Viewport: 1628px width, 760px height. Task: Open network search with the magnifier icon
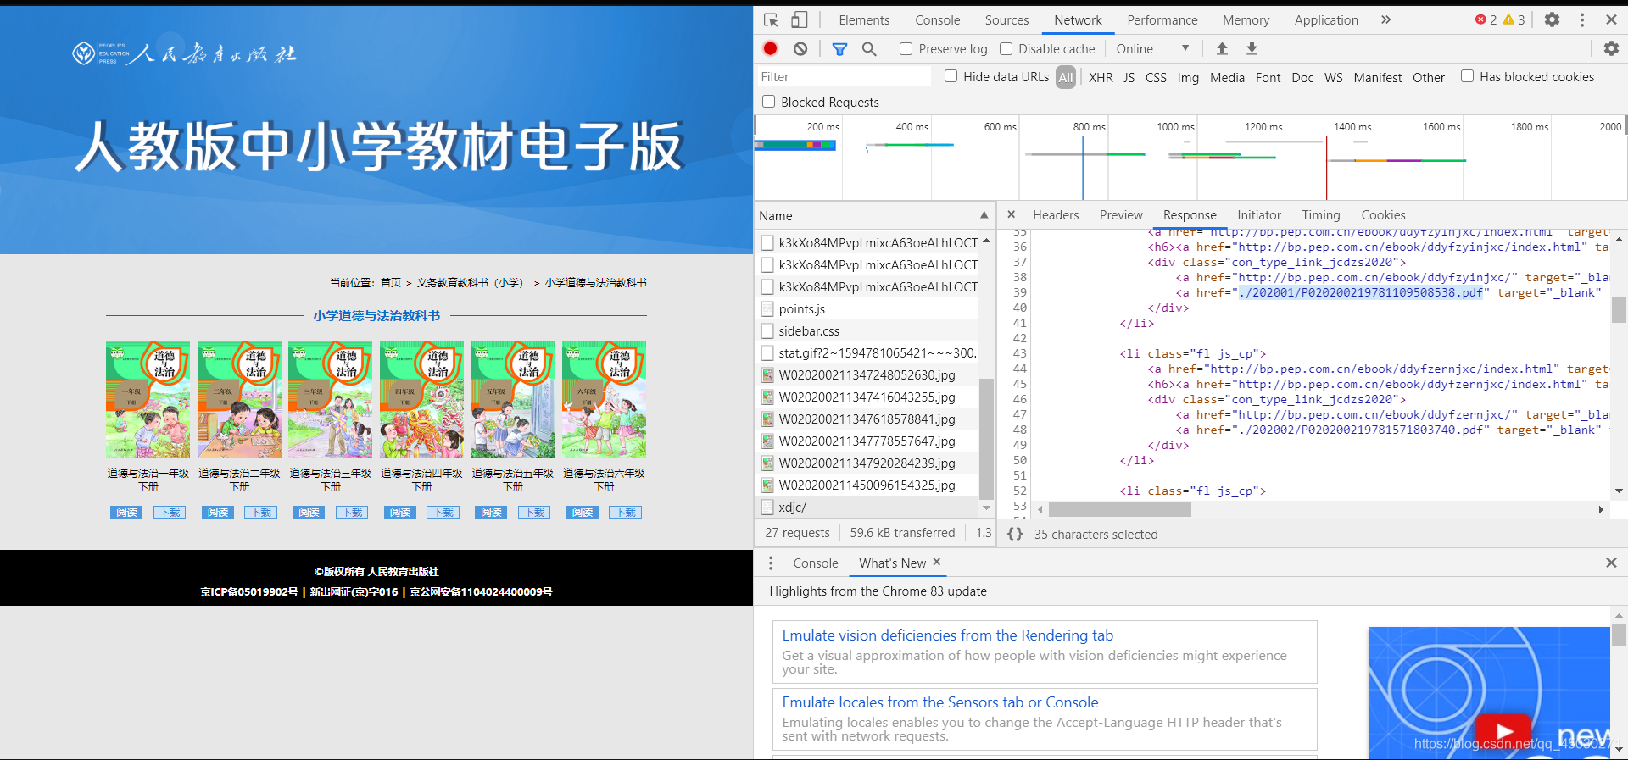(x=869, y=49)
